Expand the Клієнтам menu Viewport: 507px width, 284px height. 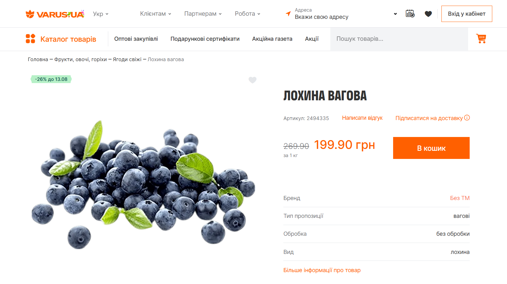pos(156,14)
